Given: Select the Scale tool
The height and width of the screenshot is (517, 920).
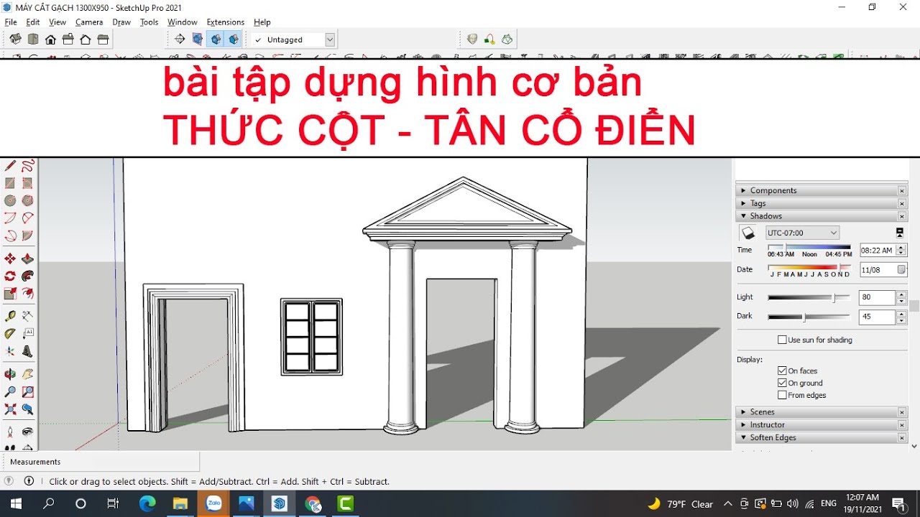Looking at the screenshot, I should [x=10, y=293].
